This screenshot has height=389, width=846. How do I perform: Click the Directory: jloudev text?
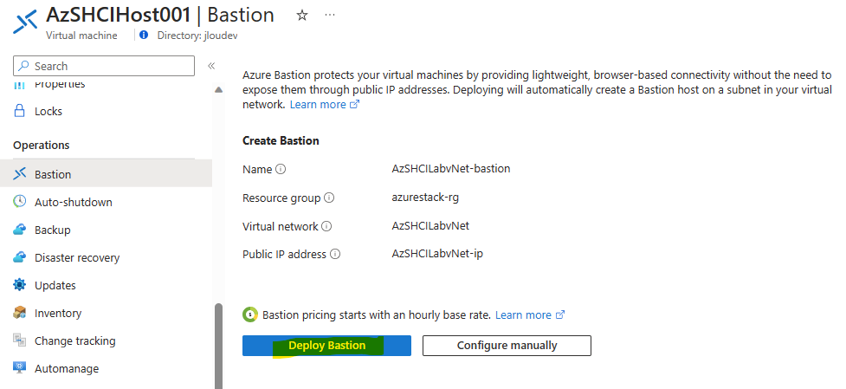(x=197, y=36)
